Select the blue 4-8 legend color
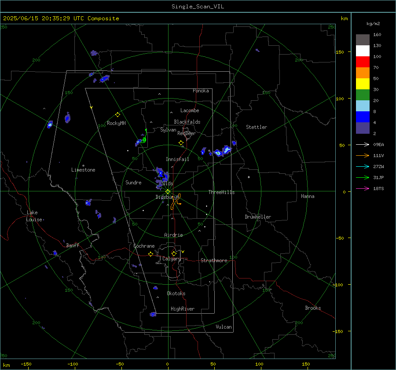Image resolution: width=396 pixels, height=370 pixels. (363, 117)
